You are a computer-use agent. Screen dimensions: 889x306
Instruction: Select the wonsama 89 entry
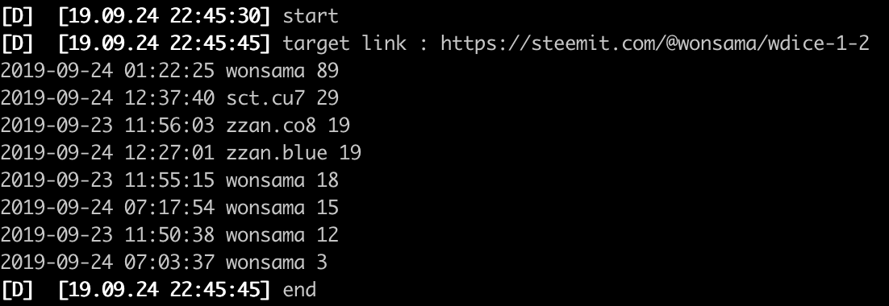pyautogui.click(x=282, y=71)
